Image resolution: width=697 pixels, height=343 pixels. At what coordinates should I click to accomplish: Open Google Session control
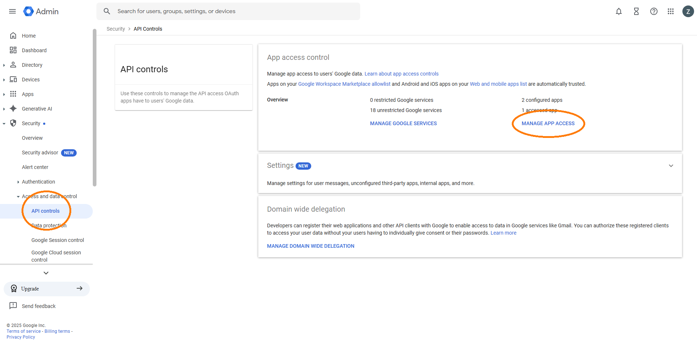tap(58, 240)
